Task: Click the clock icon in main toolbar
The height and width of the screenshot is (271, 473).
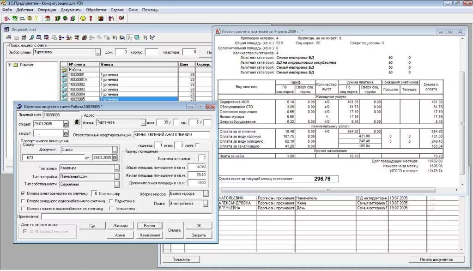Action: tap(30, 18)
